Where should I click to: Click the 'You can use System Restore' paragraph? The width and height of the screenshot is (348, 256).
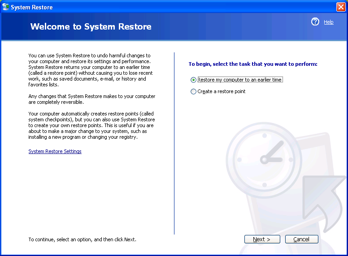tap(90, 70)
